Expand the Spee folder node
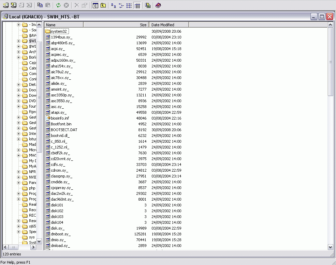Image resolution: width=336 pixels, height=265 pixels. (x=19, y=232)
